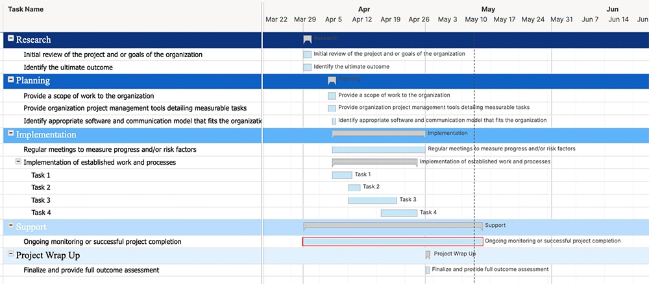This screenshot has height=284, width=649.
Task: Select Finalize and provide full outcome assessment row
Action: (92, 270)
